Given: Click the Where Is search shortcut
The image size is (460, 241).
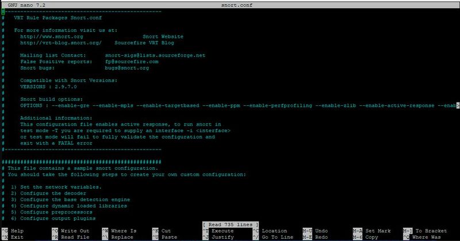Looking at the screenshot, I should point(124,231).
